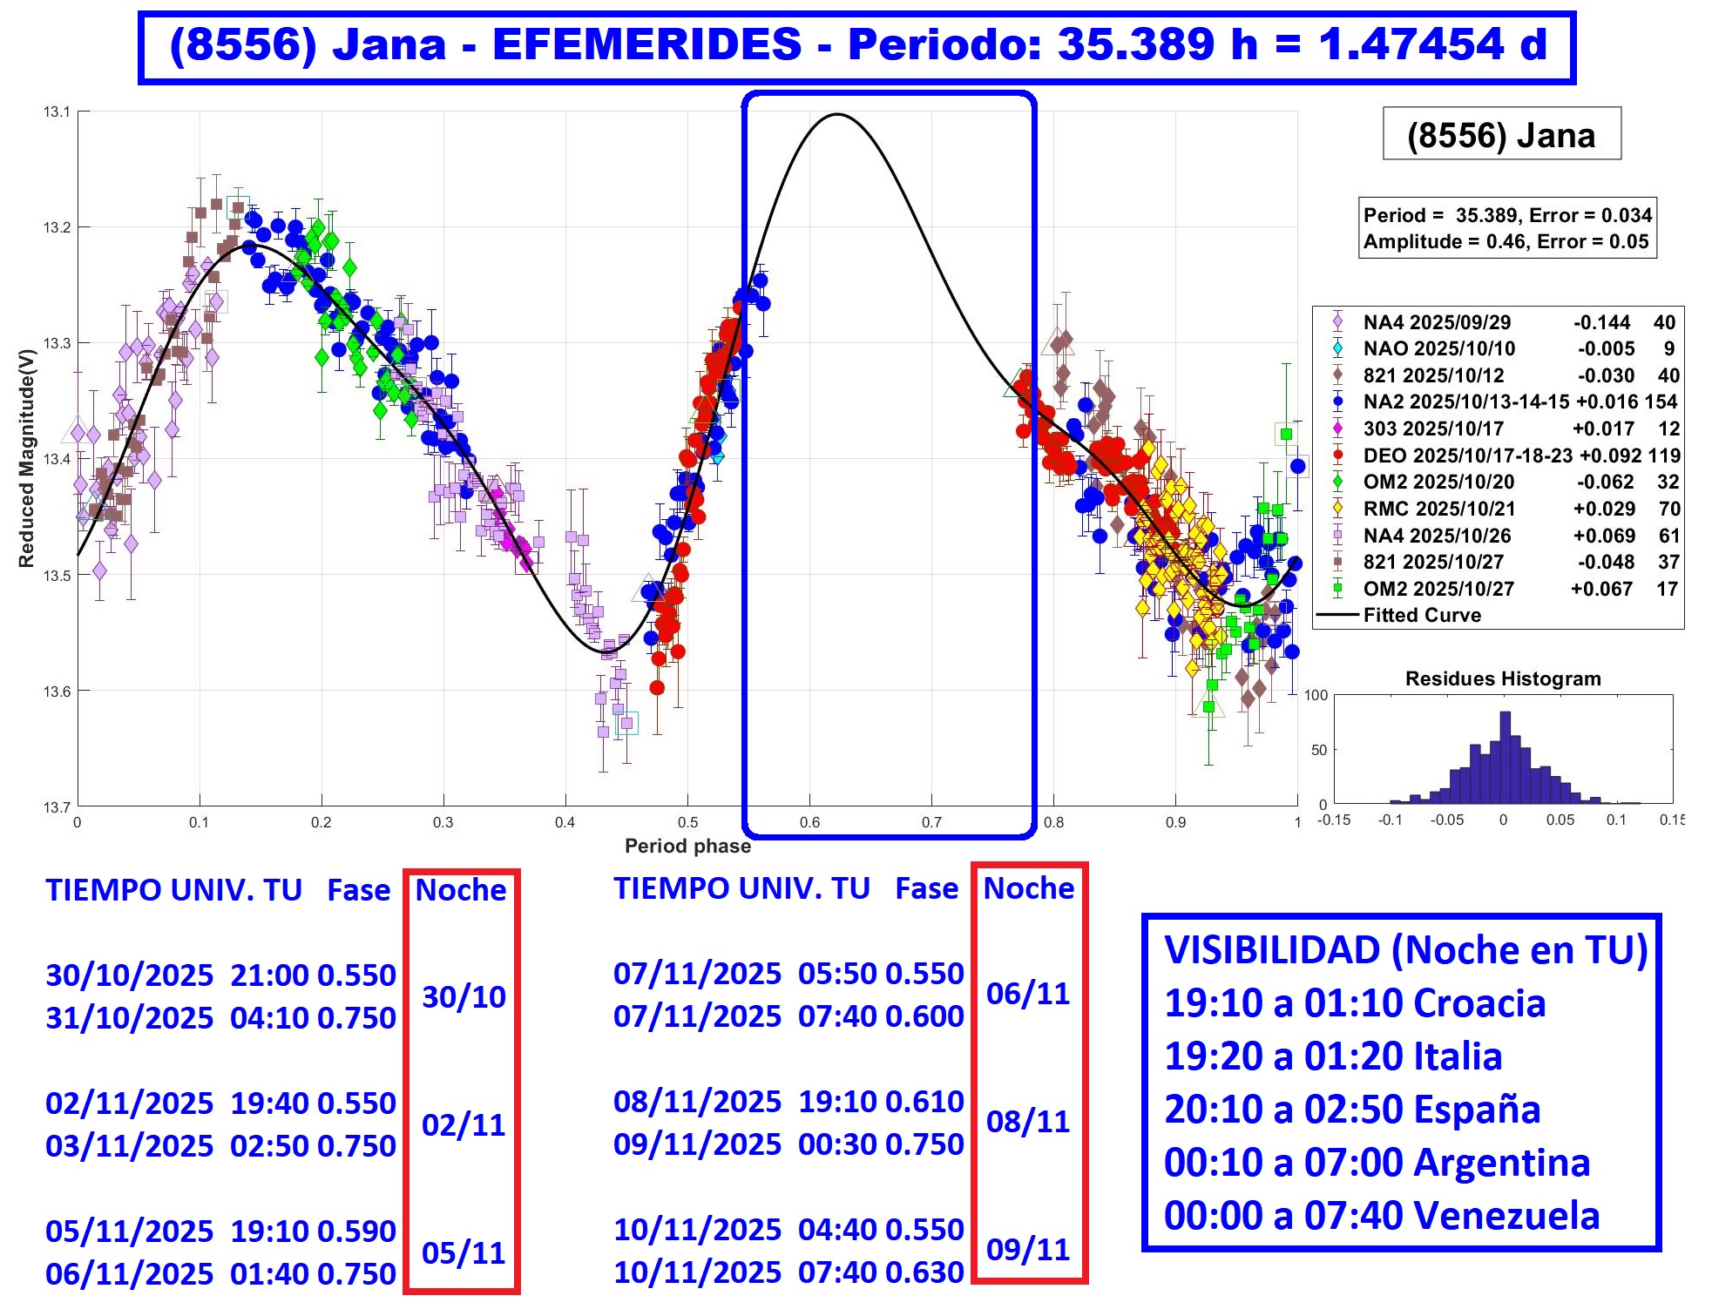Click the 303 2025/10/17 magenta legend marker

click(1337, 429)
